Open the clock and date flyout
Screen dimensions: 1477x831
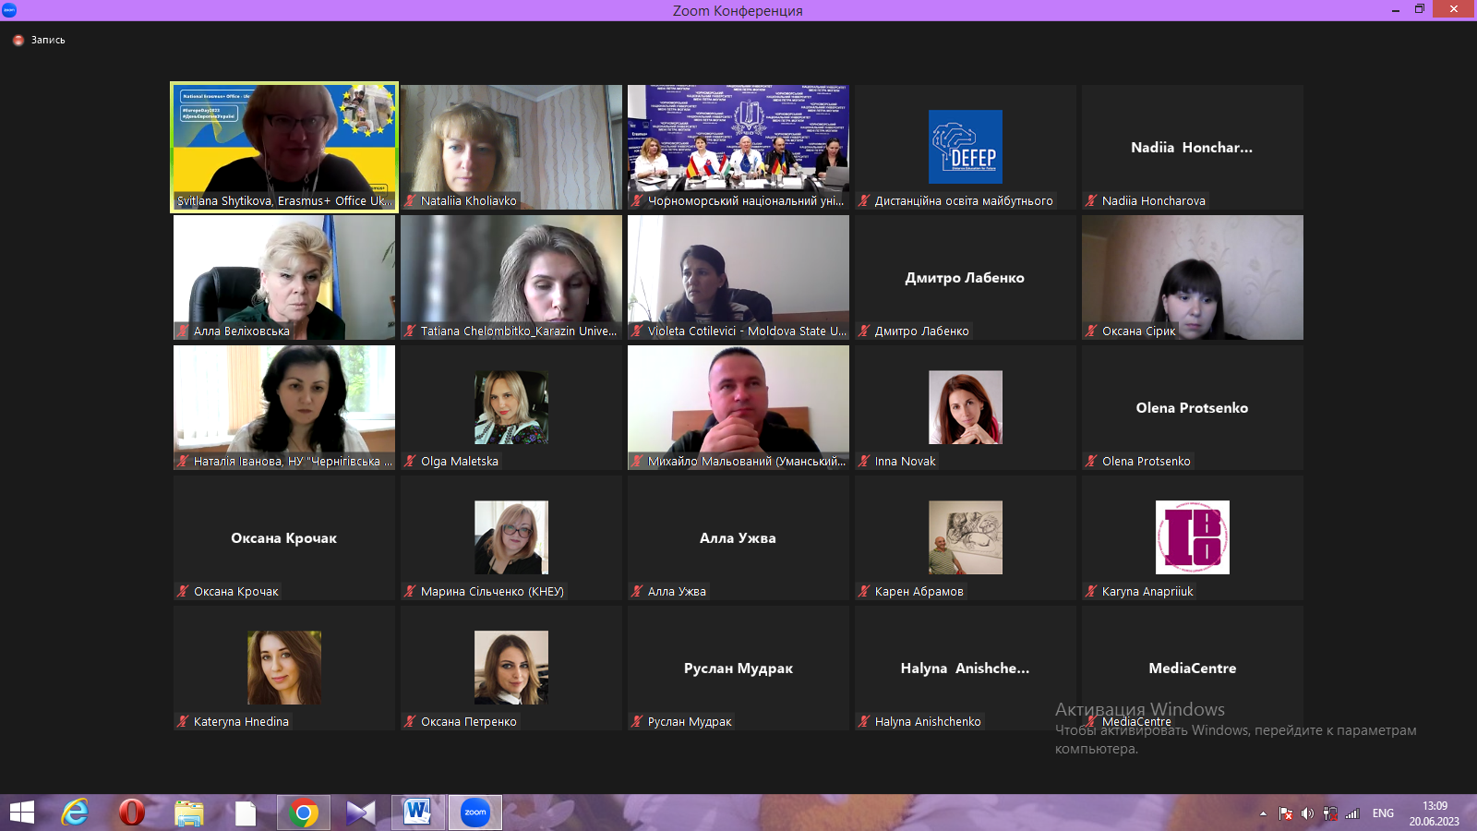[x=1434, y=813]
